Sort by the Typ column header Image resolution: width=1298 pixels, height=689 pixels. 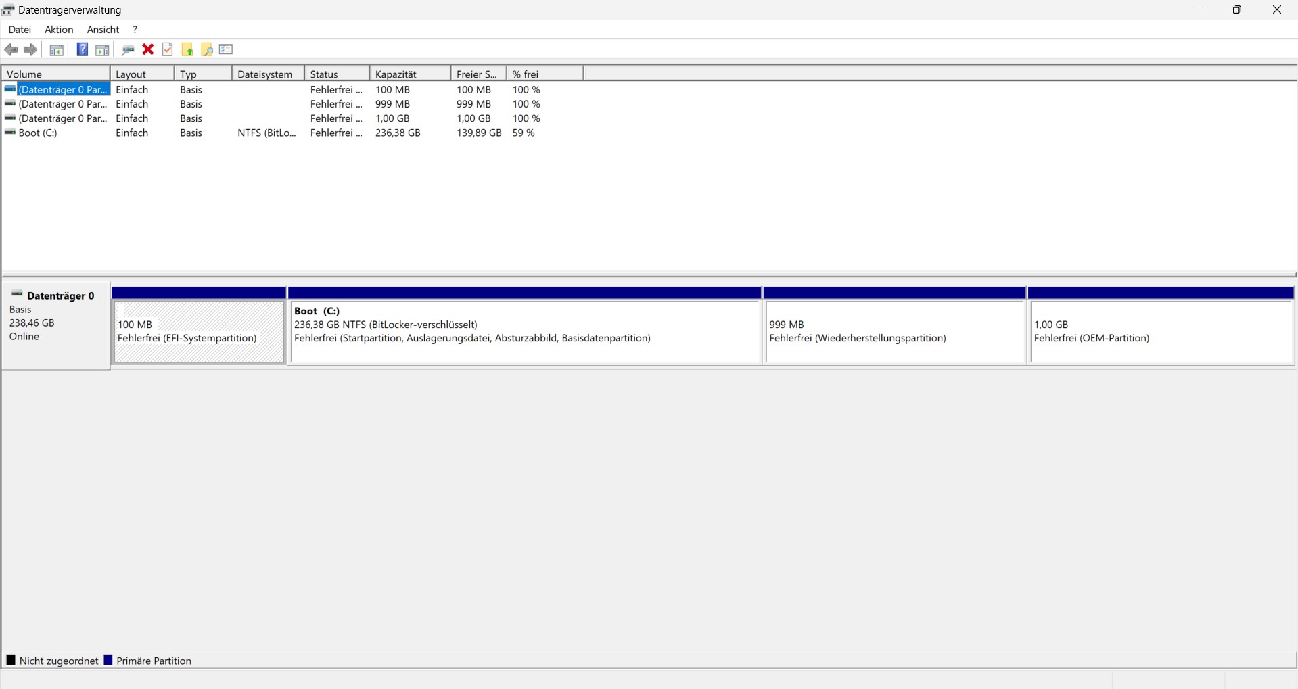203,74
